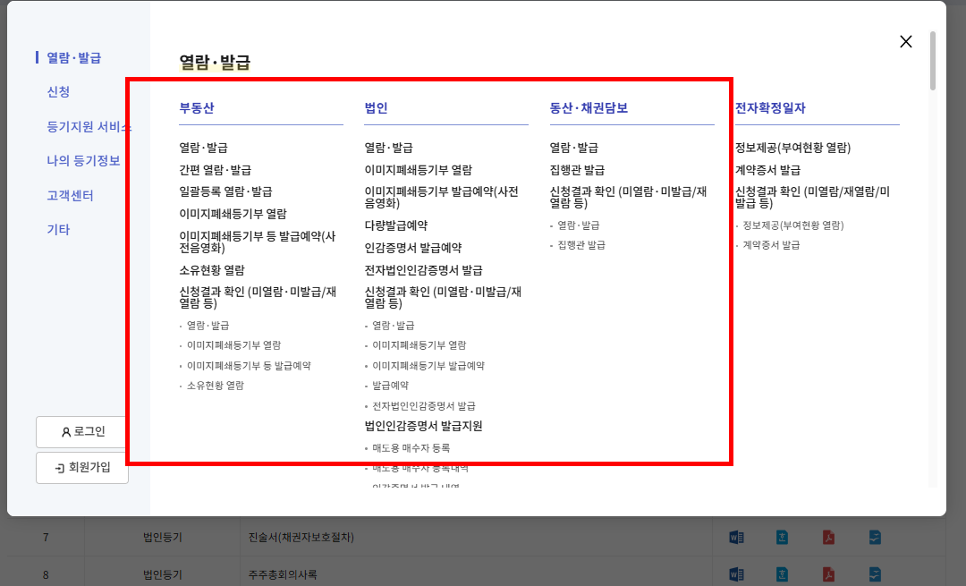
Task: Select 기타 in the sidebar
Action: point(52,230)
